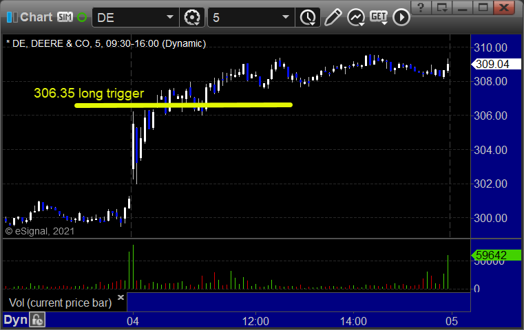This screenshot has width=524, height=330.
Task: Click the 310.00 price axis label
Action: [x=490, y=47]
